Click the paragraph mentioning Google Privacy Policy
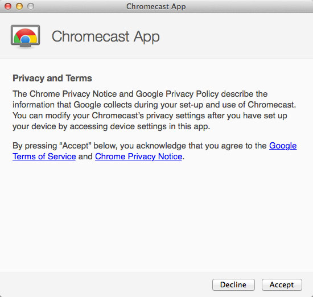This screenshot has width=313, height=297. 154,110
